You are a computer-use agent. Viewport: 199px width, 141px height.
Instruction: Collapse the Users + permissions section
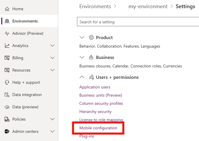(82, 77)
